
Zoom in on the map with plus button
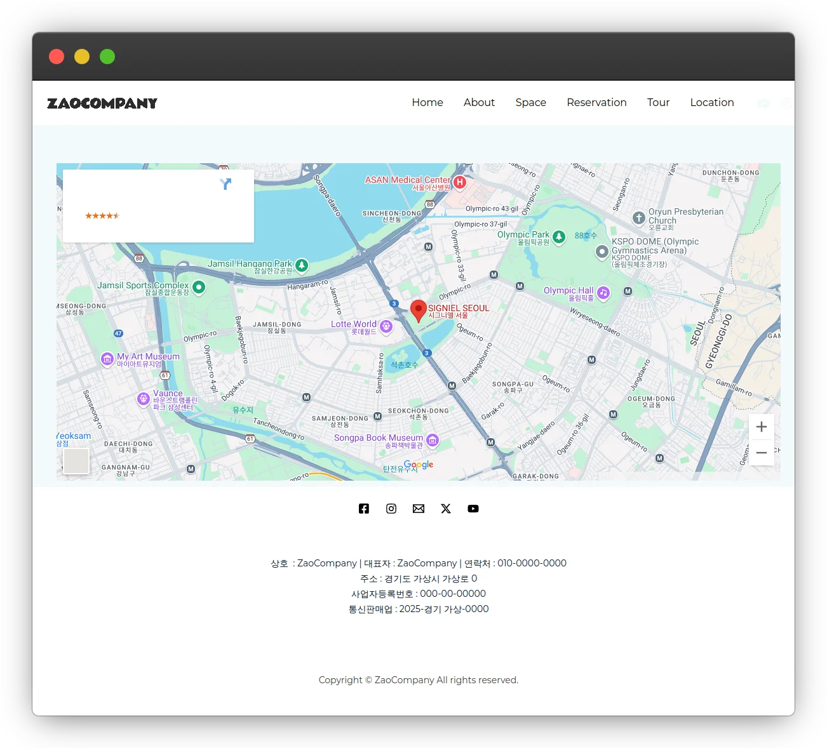(x=762, y=427)
